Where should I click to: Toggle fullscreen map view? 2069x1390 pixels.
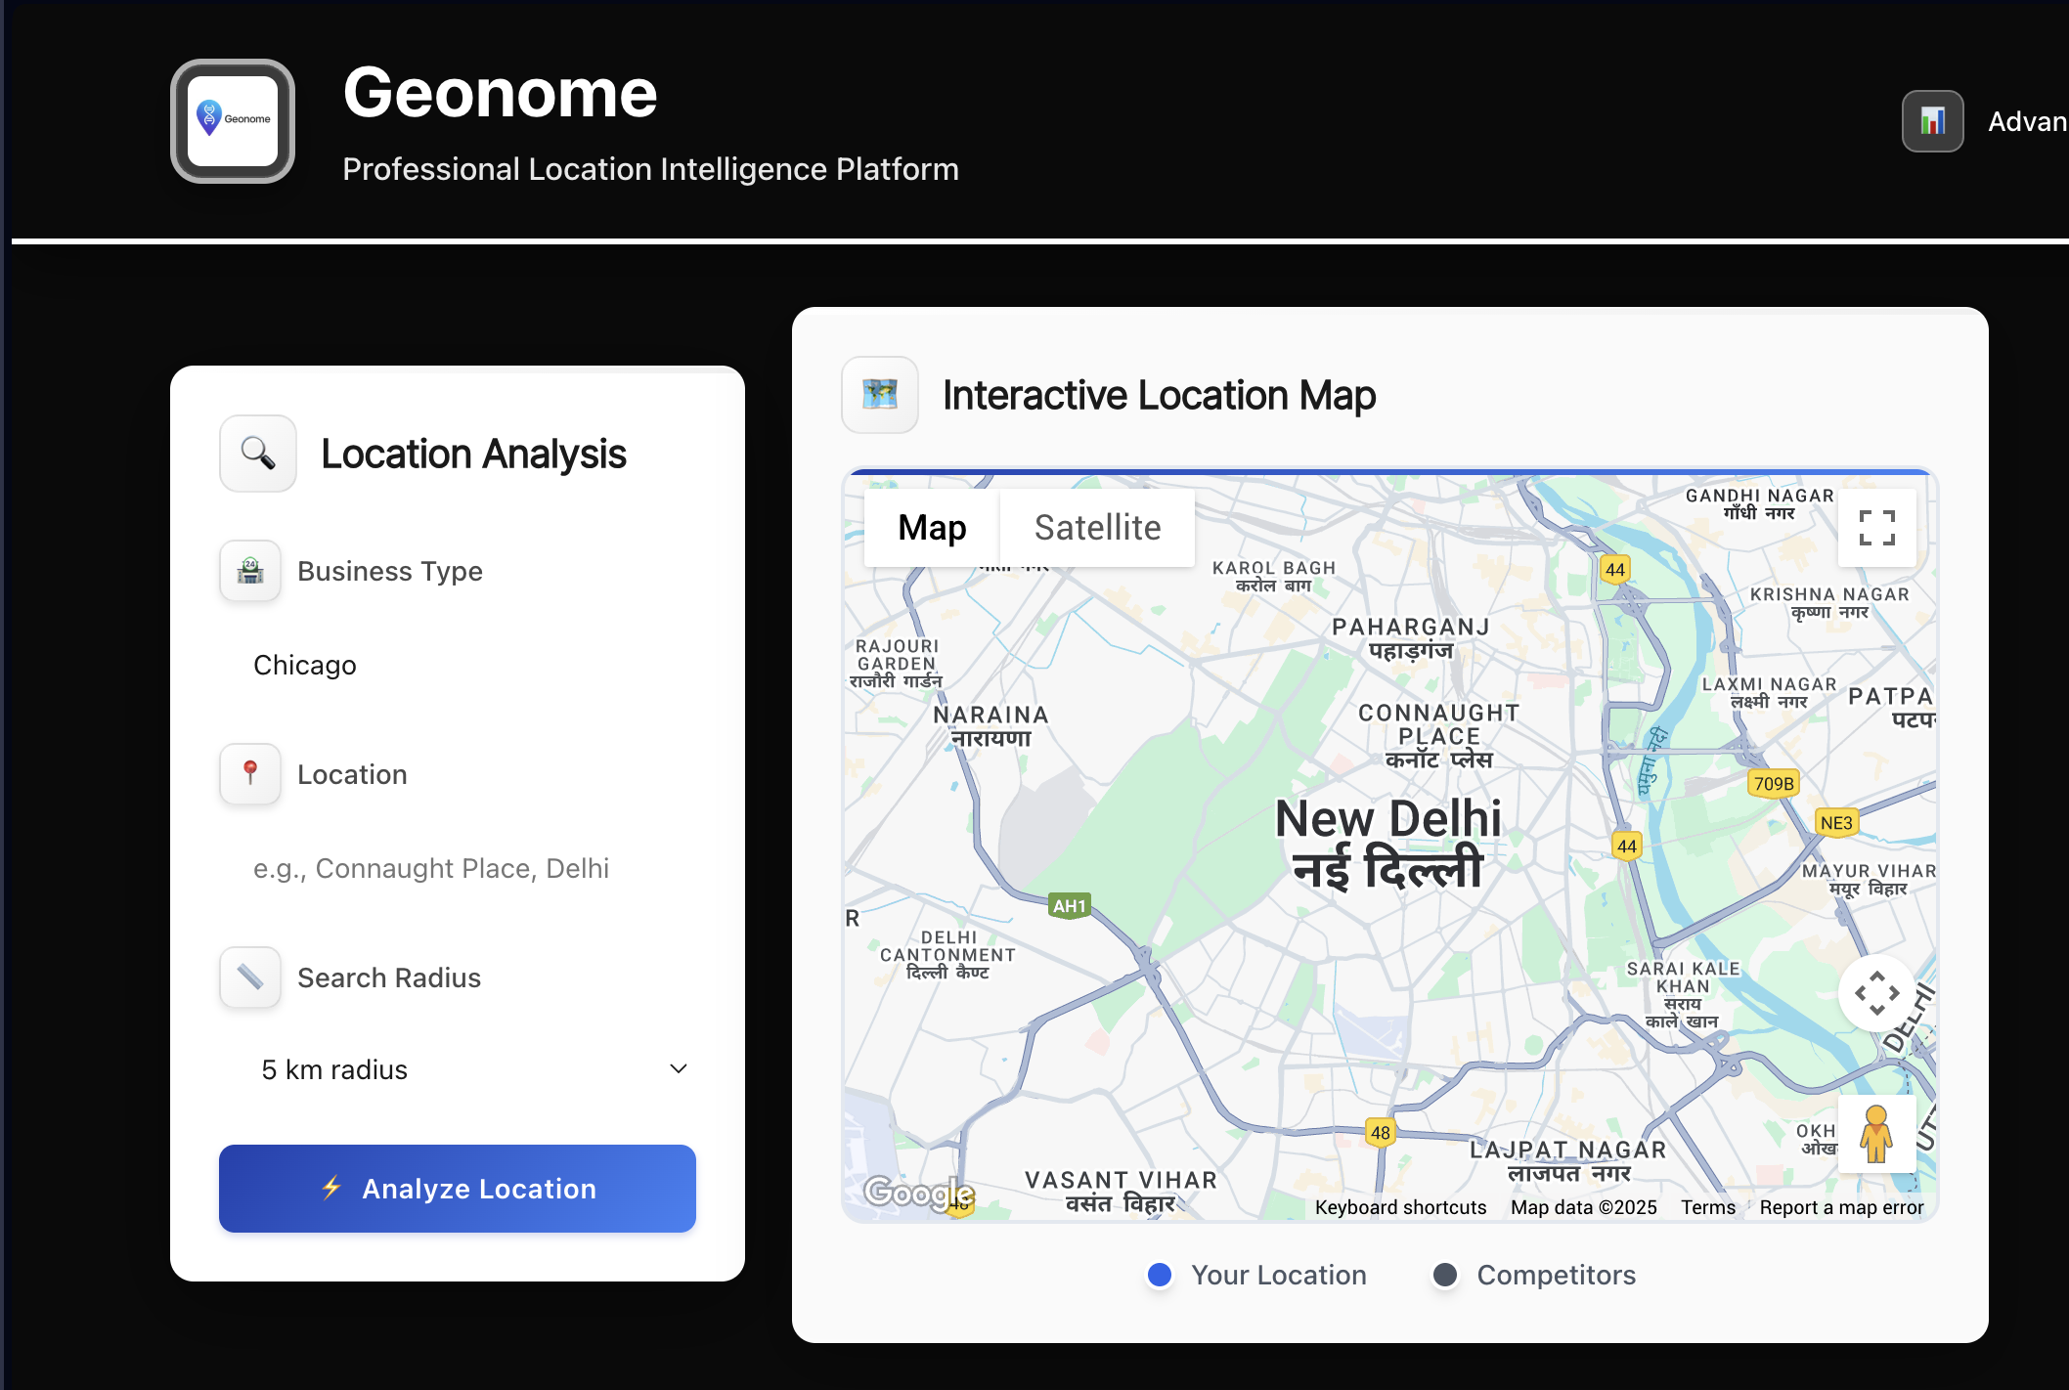[1876, 528]
